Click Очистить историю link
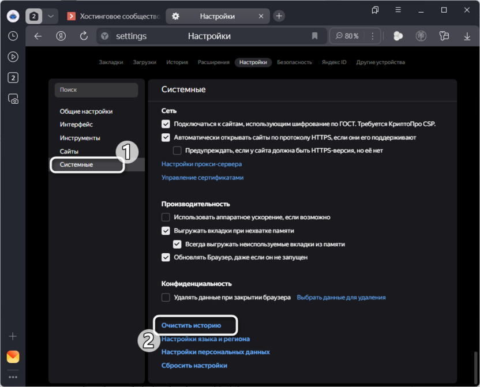 click(191, 325)
